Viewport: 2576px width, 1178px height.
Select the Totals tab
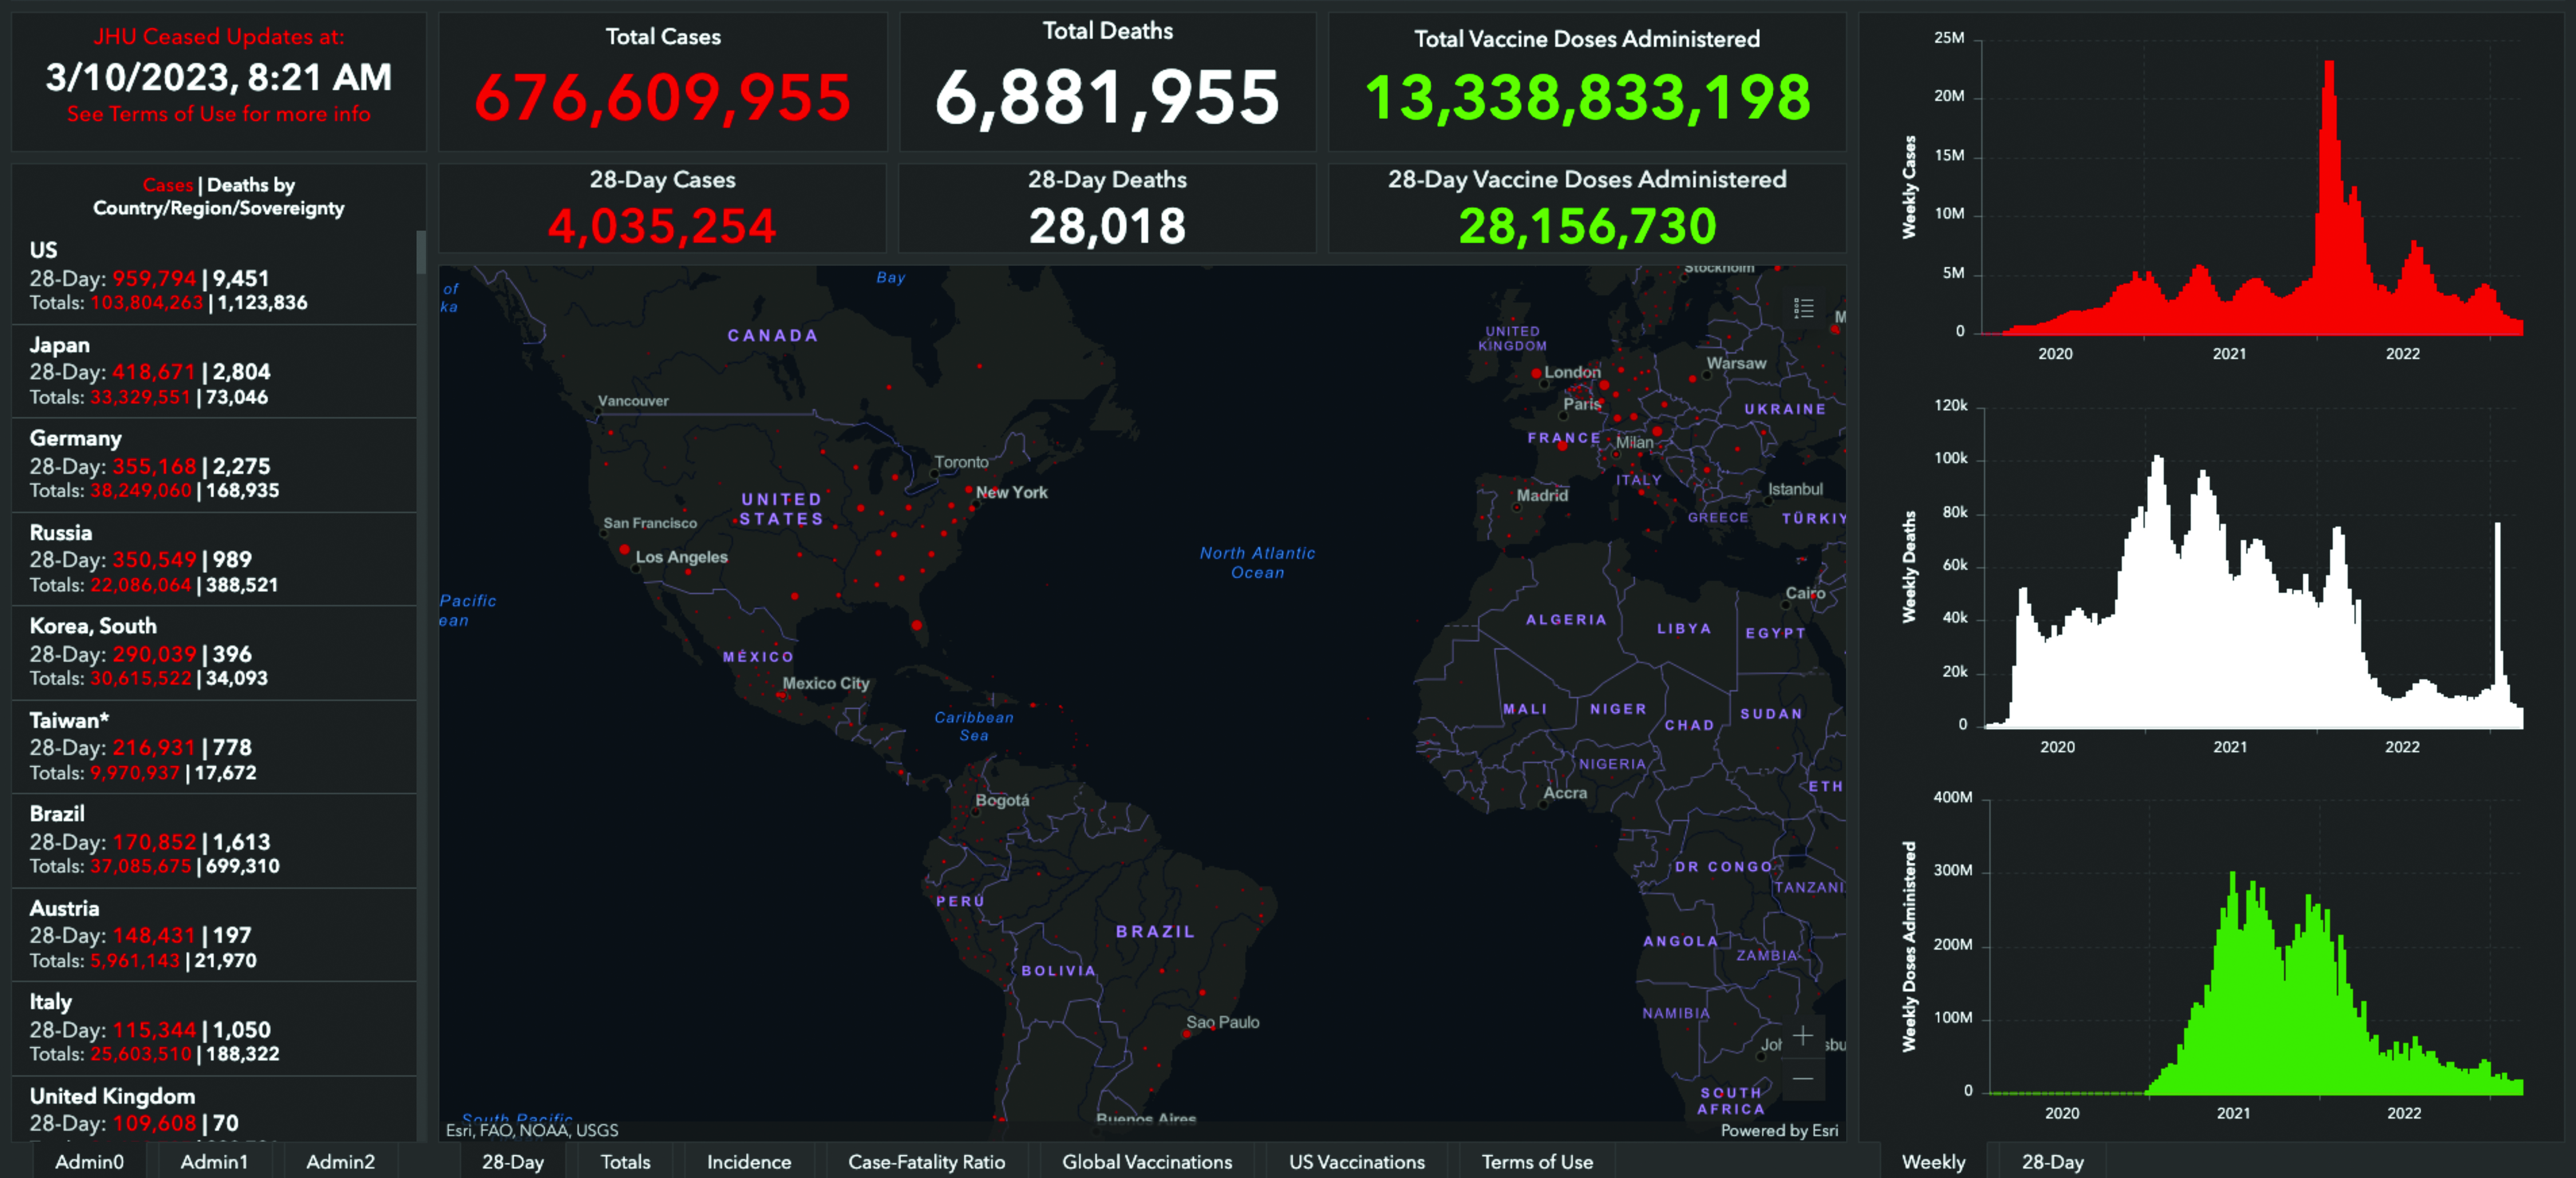[x=625, y=1162]
